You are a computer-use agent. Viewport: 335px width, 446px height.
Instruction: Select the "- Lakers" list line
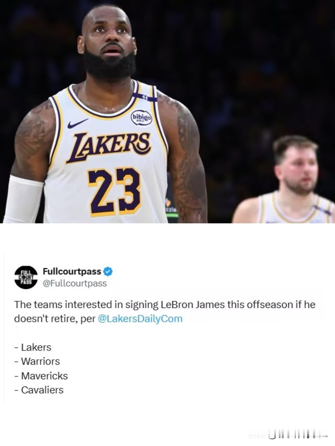pyautogui.click(x=33, y=347)
